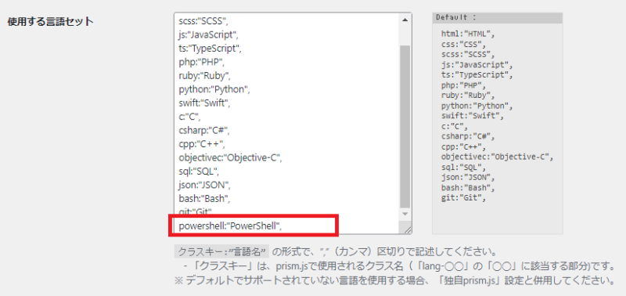Click the bash:"Bash" line in textarea
The width and height of the screenshot is (626, 296).
pos(205,200)
